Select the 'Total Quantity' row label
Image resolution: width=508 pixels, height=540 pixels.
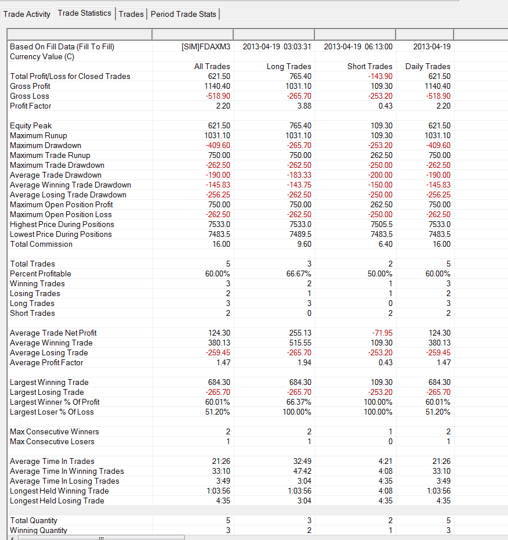[x=34, y=521]
